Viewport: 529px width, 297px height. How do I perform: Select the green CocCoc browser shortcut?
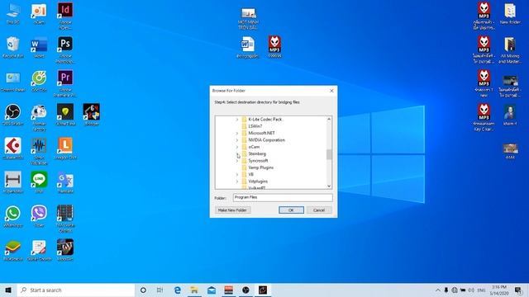click(39, 82)
